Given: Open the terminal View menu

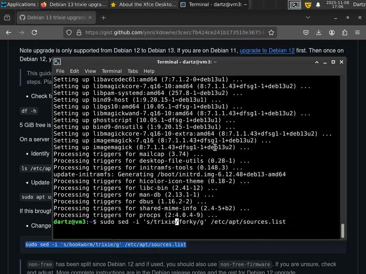Looking at the screenshot, I should click(x=90, y=71).
